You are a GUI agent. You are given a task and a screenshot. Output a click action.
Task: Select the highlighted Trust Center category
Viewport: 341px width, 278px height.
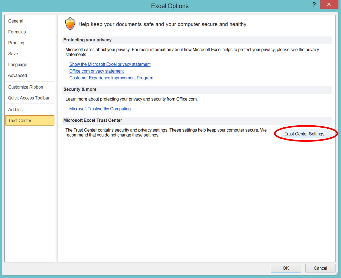(x=30, y=121)
